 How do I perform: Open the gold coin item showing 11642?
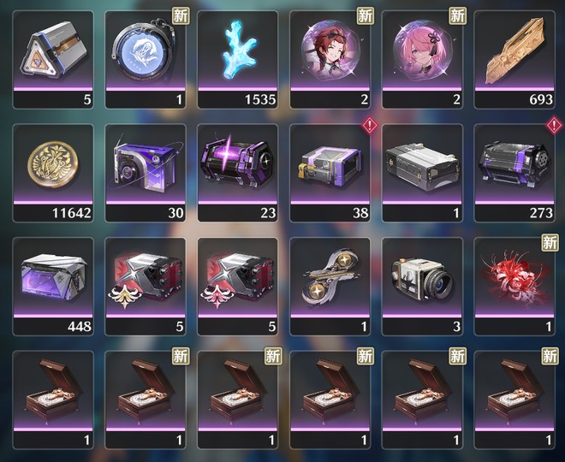(53, 173)
